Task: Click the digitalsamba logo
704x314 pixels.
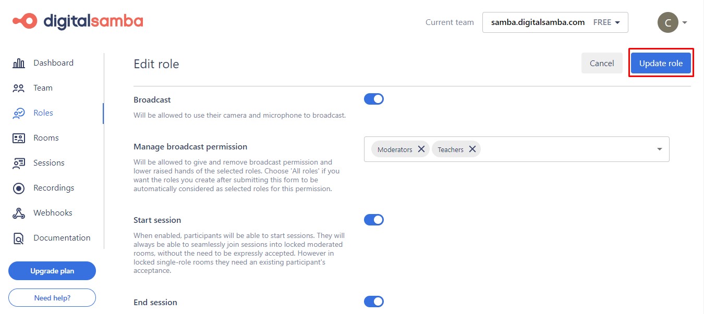Action: click(77, 21)
